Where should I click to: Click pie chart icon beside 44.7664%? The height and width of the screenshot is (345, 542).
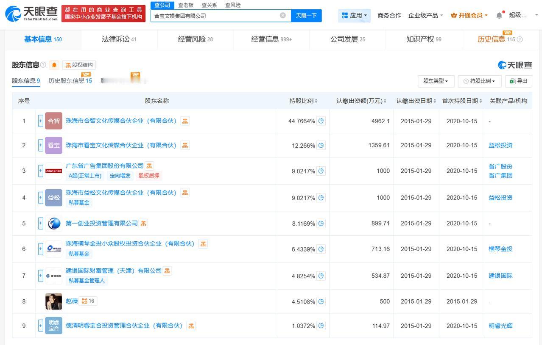[x=321, y=121]
